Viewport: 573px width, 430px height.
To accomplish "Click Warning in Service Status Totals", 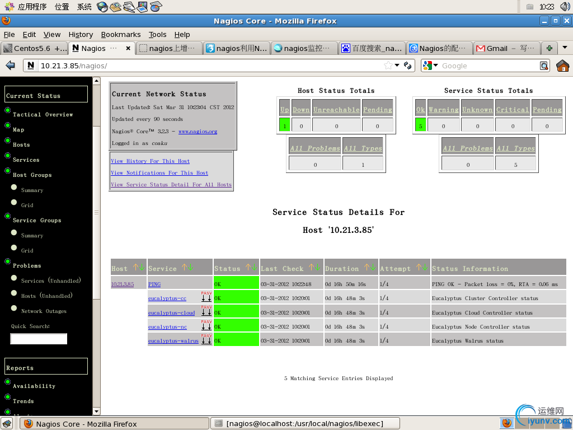I will click(x=443, y=109).
